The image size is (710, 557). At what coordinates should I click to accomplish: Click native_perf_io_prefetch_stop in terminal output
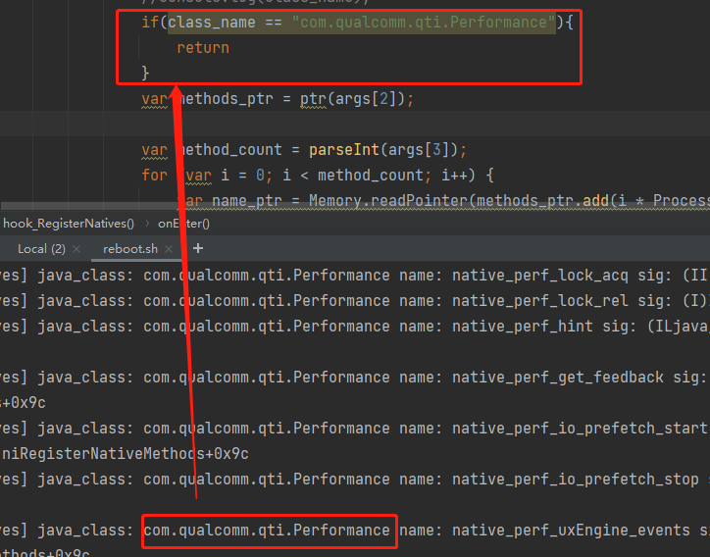click(575, 480)
